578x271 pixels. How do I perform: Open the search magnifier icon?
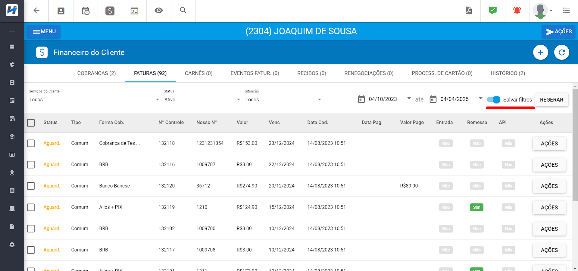coord(183,11)
